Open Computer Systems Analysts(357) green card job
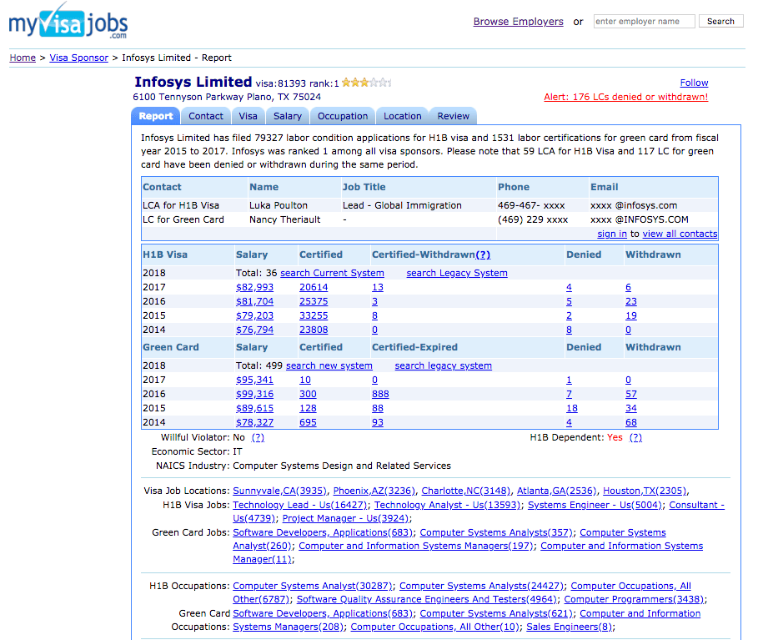Viewport: 768px width, 640px height. (496, 532)
